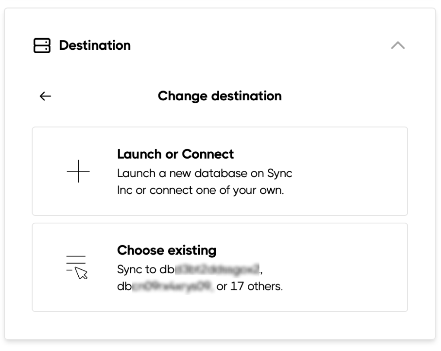Click the second blurred database name
The image size is (441, 351).
tap(172, 286)
